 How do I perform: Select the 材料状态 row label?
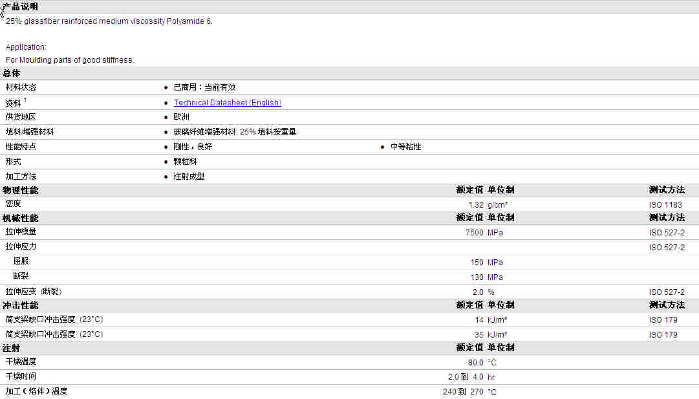(21, 87)
